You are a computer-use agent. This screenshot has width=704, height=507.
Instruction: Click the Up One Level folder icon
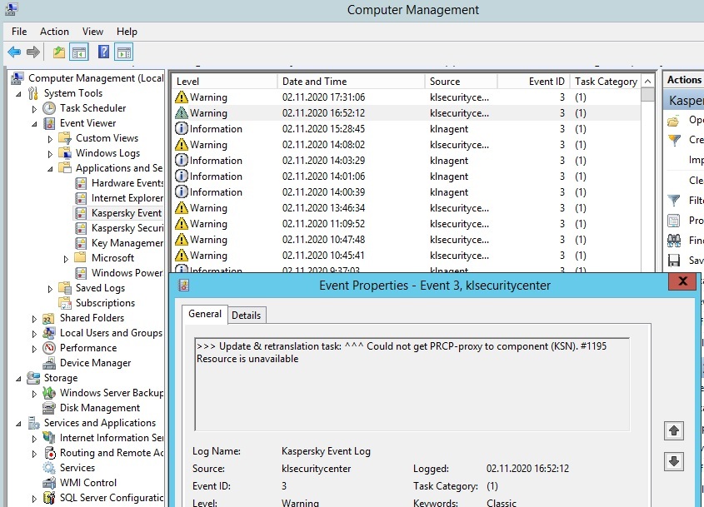coord(58,52)
